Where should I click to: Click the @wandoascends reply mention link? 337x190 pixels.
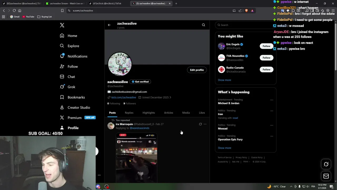click(x=140, y=128)
